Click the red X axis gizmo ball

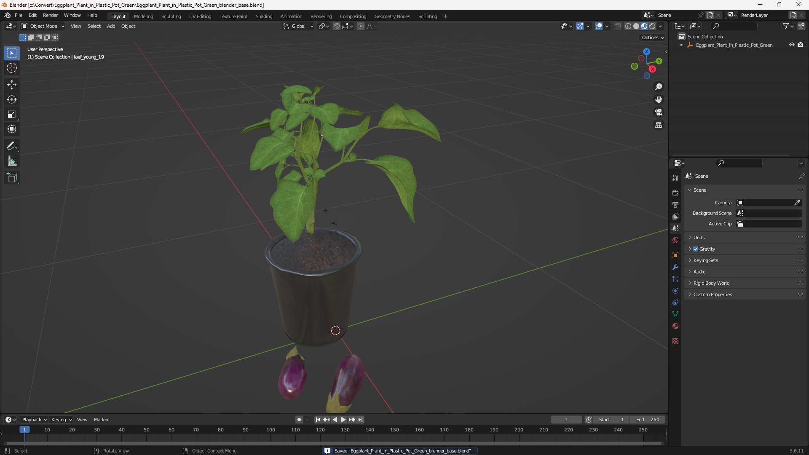(652, 69)
